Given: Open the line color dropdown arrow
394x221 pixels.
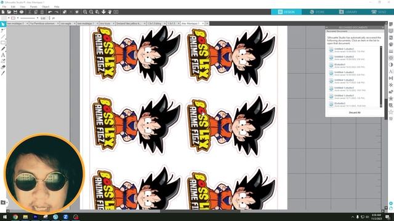Looking at the screenshot, I should 18,18.
